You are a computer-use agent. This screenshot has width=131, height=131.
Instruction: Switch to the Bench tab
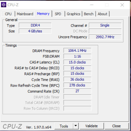89,14
